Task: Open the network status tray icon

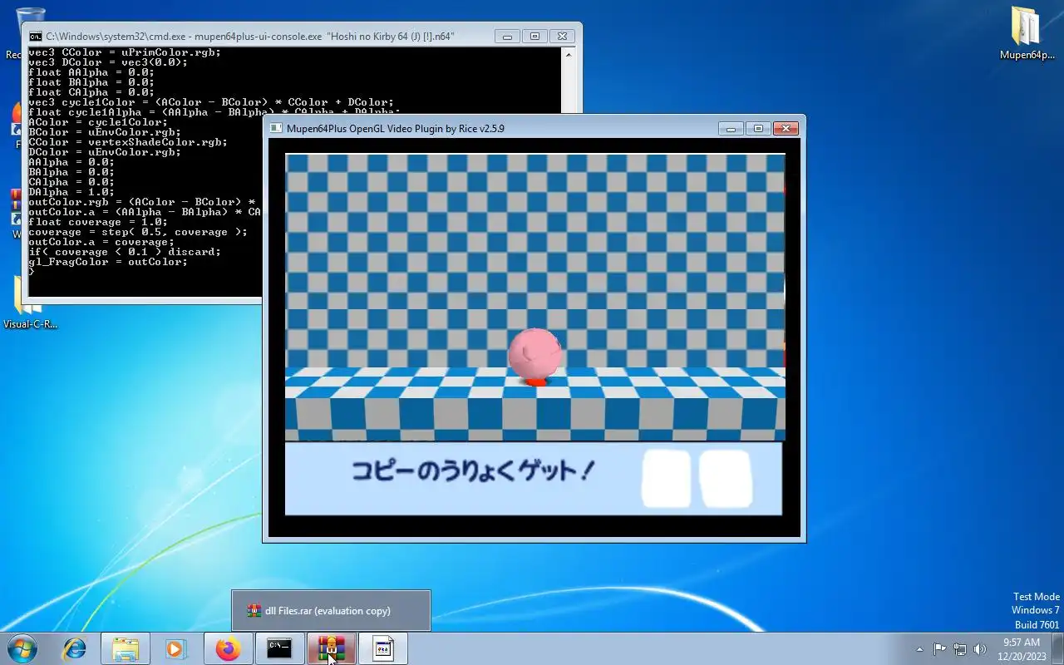Action: point(960,649)
